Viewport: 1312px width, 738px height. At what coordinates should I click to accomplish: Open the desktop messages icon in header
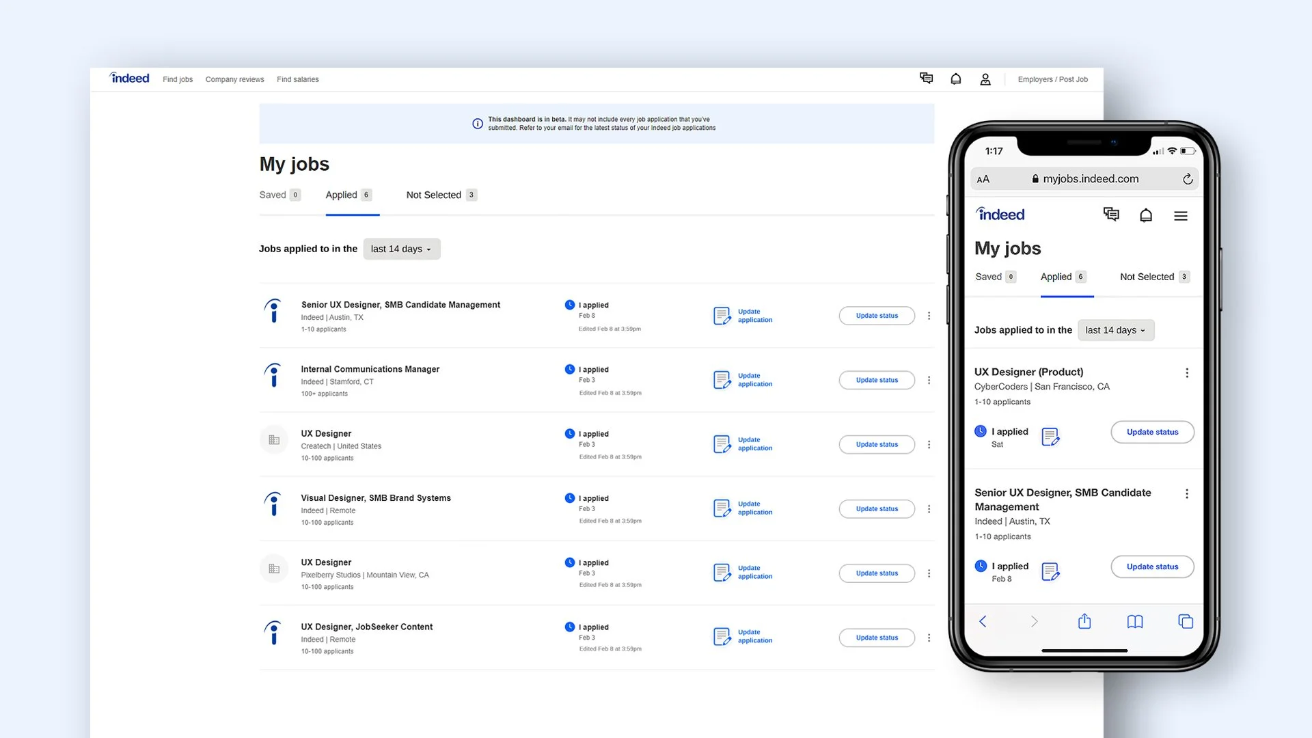pos(926,79)
